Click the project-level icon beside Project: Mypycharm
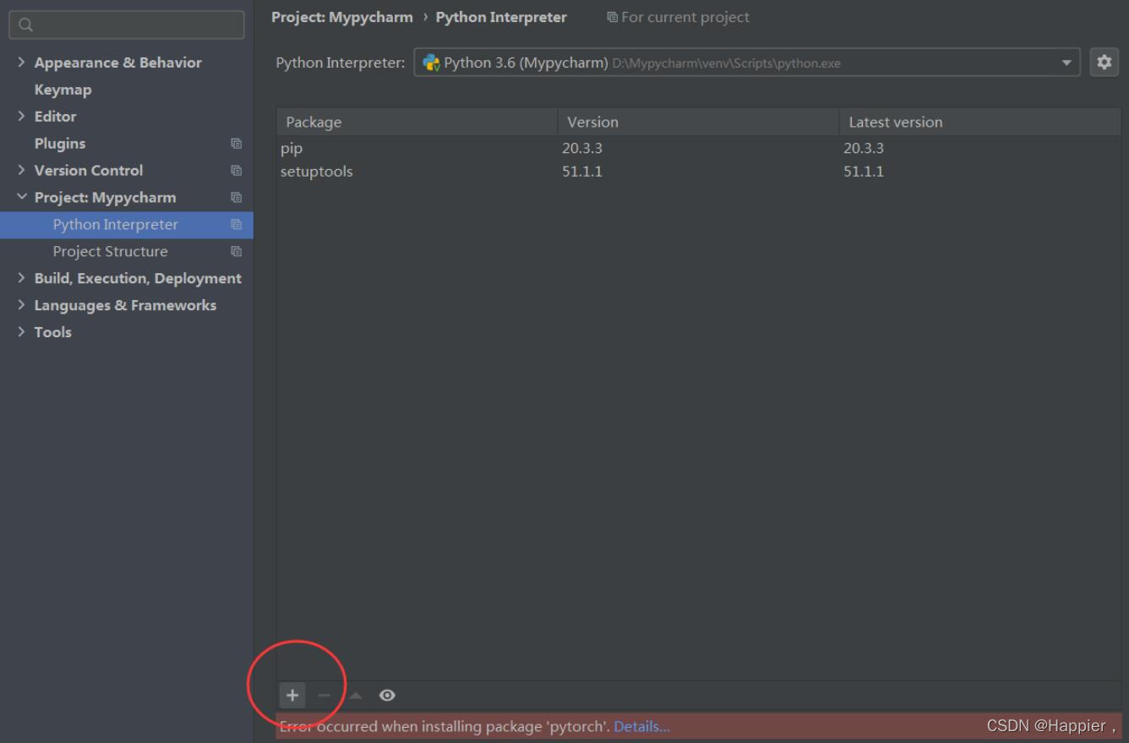 (x=236, y=198)
